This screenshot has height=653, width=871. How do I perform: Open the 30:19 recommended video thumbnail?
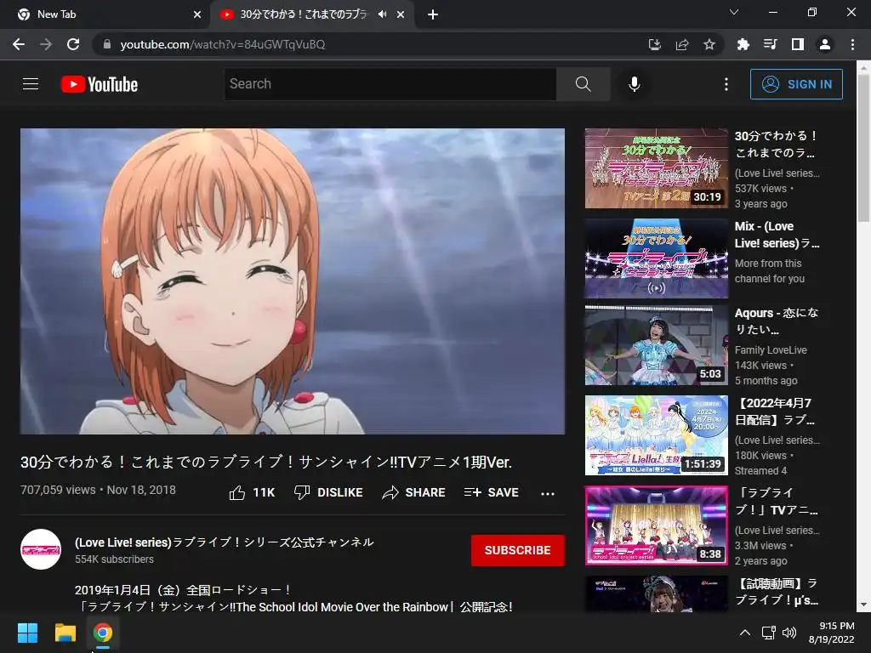click(x=656, y=168)
